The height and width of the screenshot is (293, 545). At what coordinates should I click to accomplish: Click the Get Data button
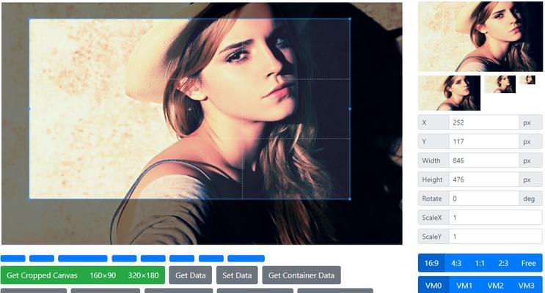click(191, 275)
